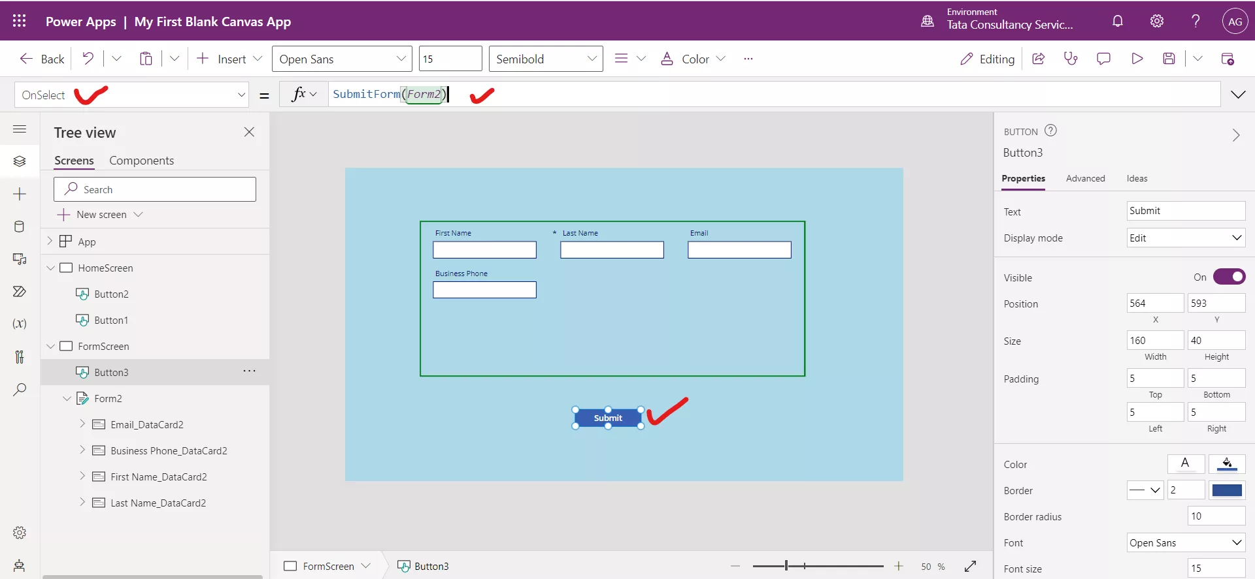Open more toolbar options ellipsis
Viewport: 1255px width, 579px height.
point(748,59)
